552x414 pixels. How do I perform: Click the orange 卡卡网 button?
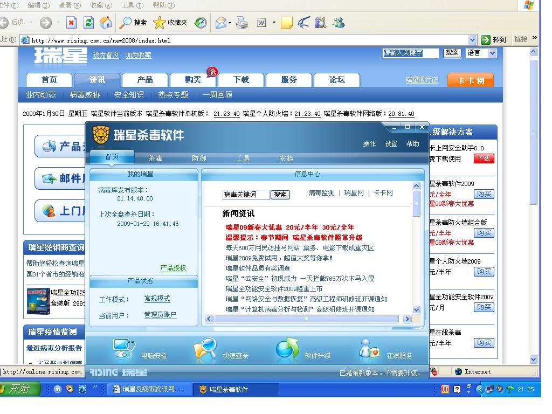470,81
